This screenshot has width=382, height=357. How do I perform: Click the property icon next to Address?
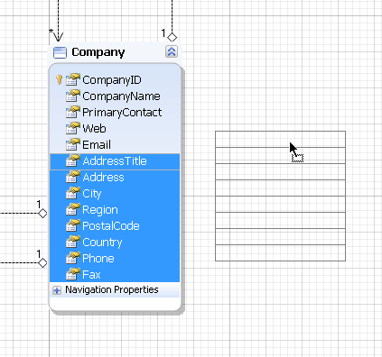73,177
